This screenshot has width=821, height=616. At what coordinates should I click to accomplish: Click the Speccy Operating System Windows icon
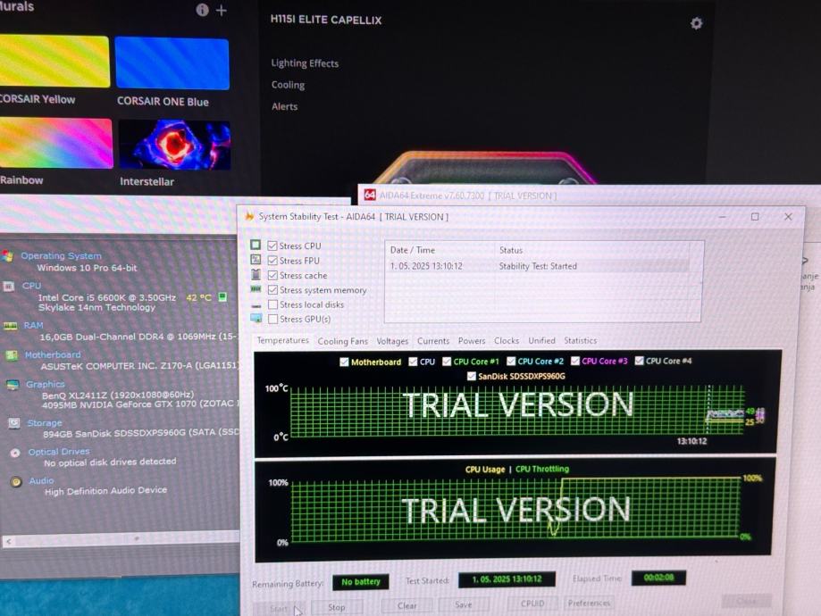(7, 256)
